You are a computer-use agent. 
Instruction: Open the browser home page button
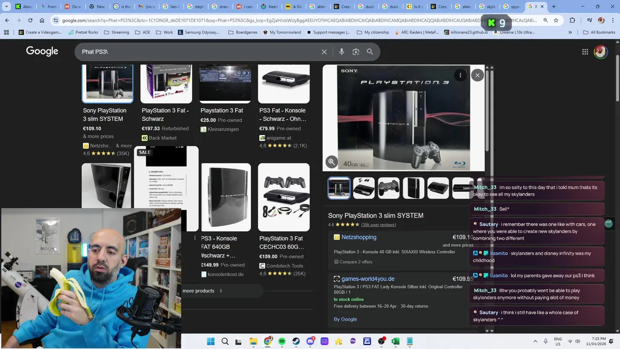[x=42, y=20]
